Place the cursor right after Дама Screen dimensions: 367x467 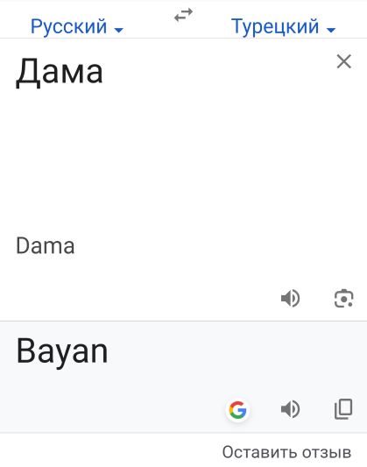105,73
